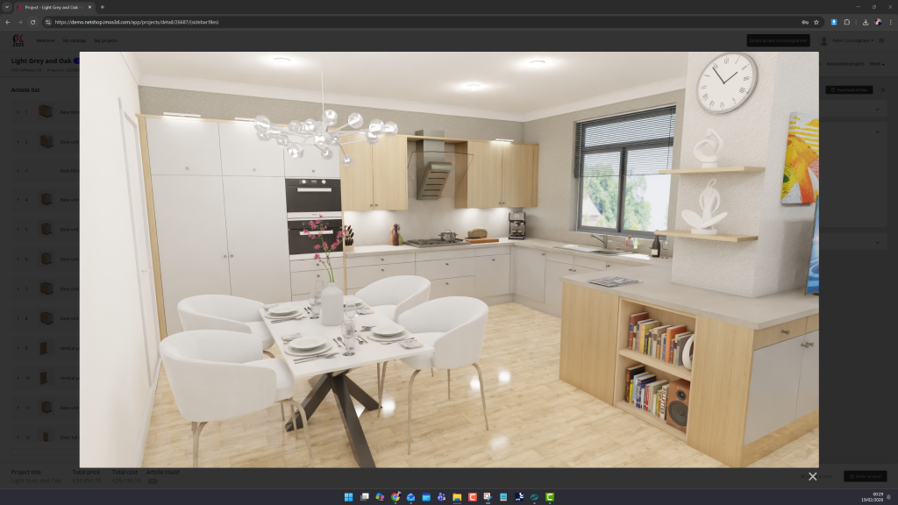Open File Explorer from the taskbar
Image resolution: width=898 pixels, height=505 pixels.
click(x=457, y=497)
